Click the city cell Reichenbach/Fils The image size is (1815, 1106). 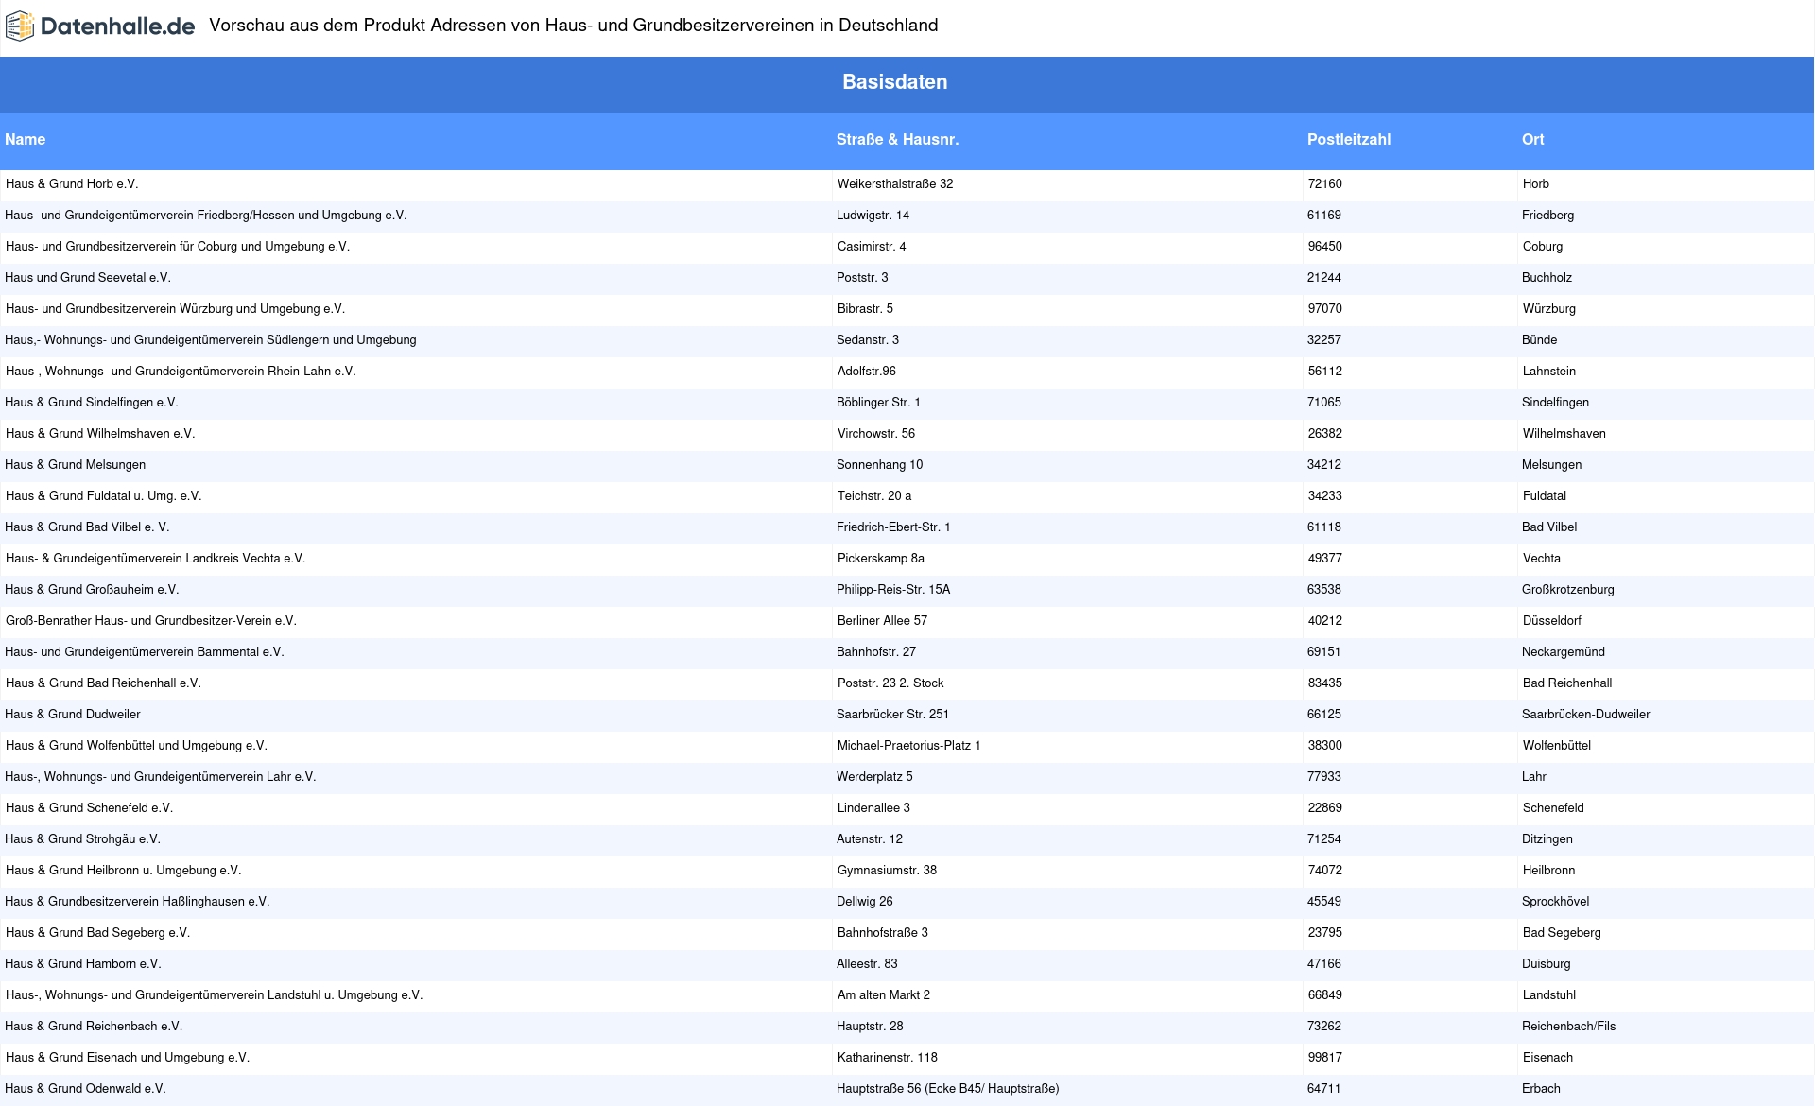(x=1568, y=1027)
